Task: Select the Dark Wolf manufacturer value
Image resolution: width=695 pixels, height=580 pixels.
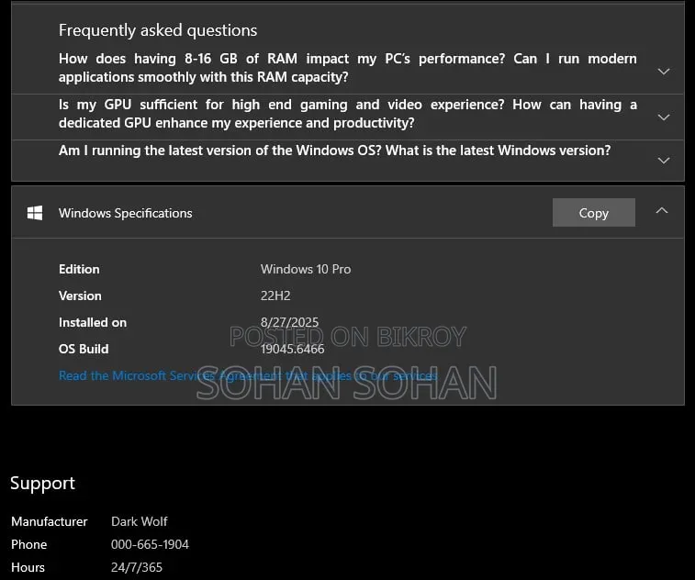Action: [140, 521]
